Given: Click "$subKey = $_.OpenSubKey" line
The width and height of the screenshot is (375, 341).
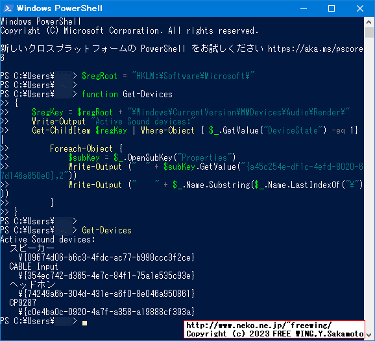Looking at the screenshot, I should (152, 158).
